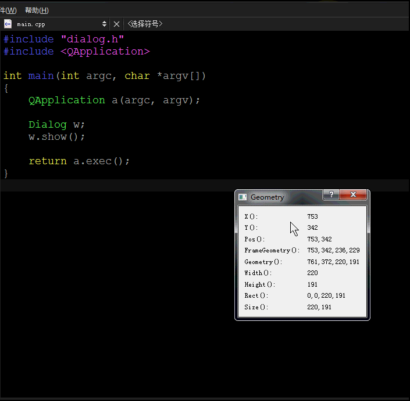The height and width of the screenshot is (401, 410).
Task: Click the FrameGeometry(): label
Action: 272,251
